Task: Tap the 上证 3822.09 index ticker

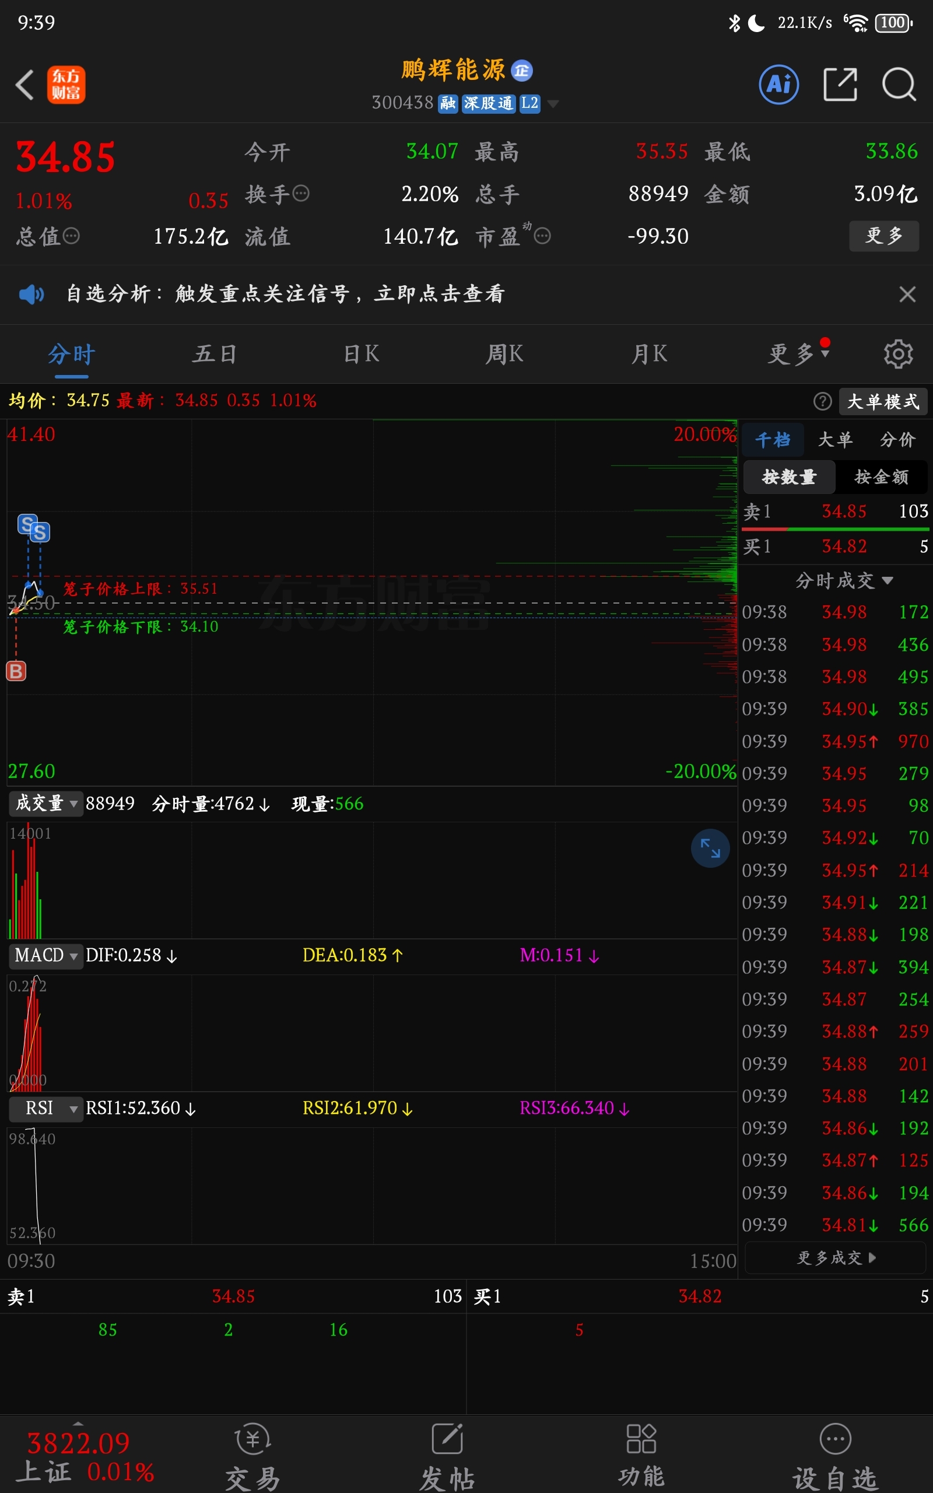Action: pos(85,1457)
